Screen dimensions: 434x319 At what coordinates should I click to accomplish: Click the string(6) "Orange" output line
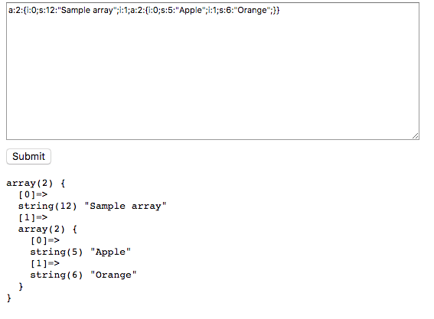pyautogui.click(x=83, y=275)
